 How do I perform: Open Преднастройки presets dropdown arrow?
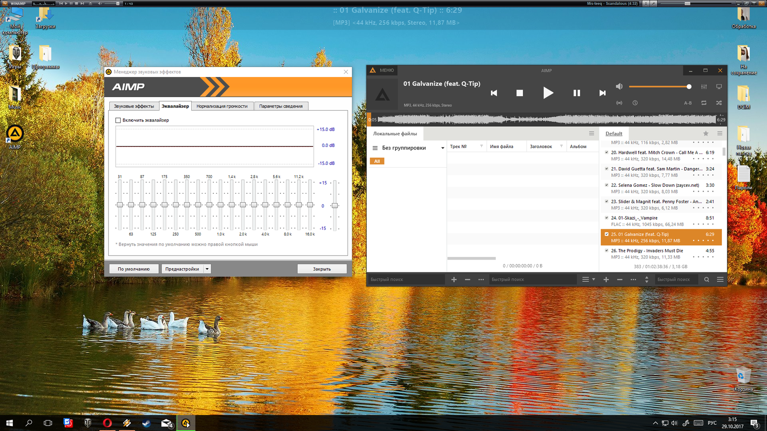(207, 269)
